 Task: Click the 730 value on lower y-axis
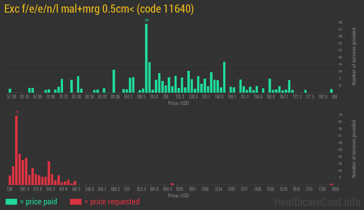coord(340,115)
